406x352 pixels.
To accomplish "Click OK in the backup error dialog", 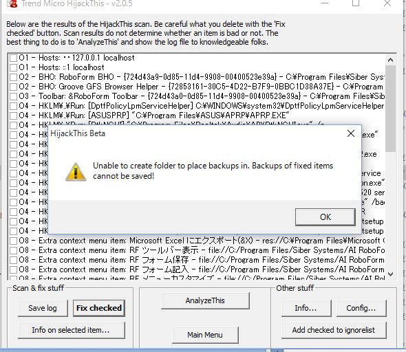I will tap(325, 217).
